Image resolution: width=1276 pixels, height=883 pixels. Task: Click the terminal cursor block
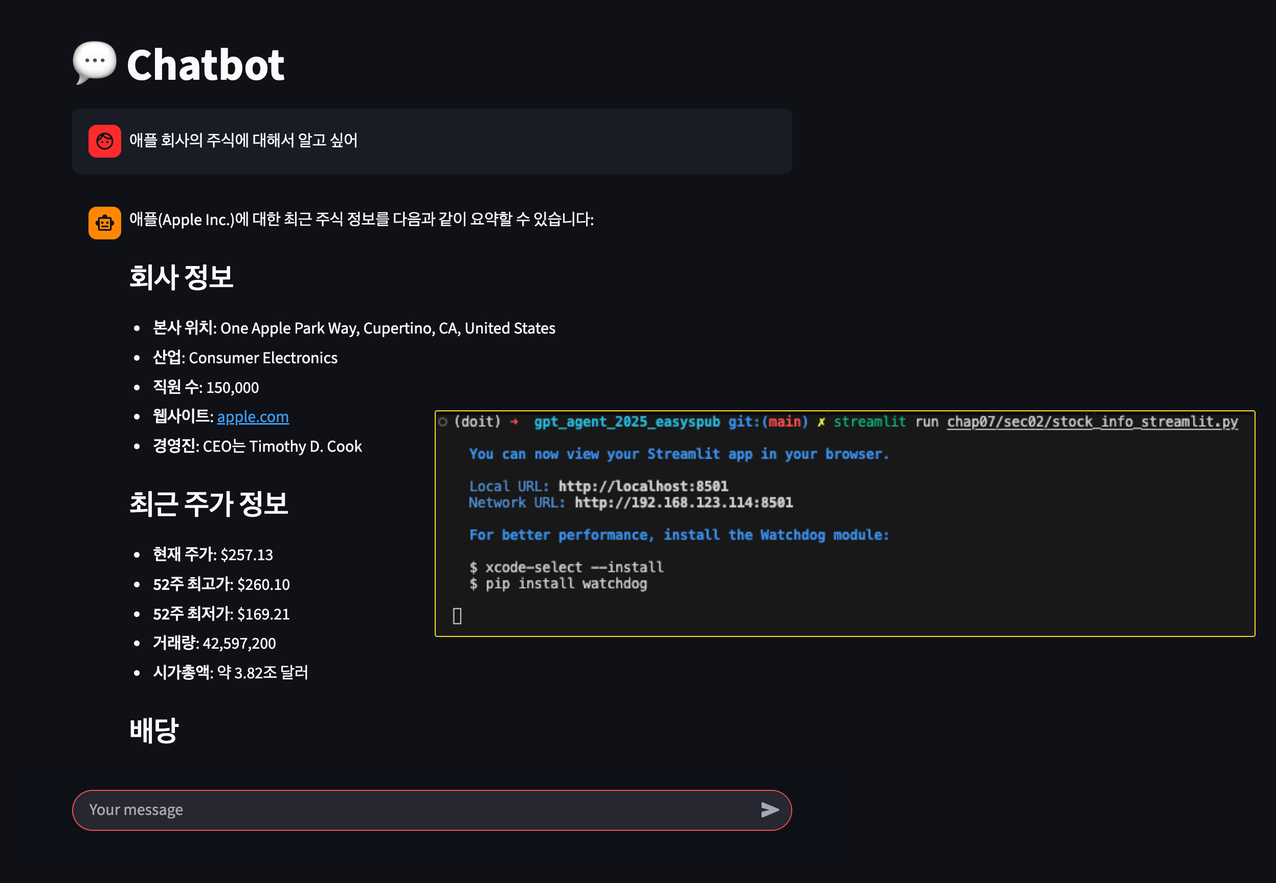pos(457,616)
